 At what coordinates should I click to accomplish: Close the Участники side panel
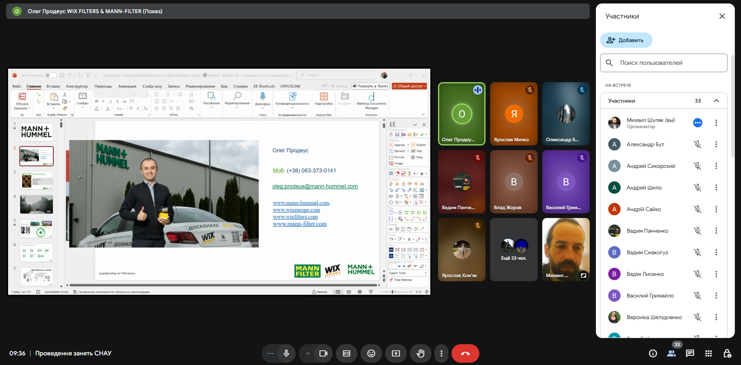pyautogui.click(x=722, y=16)
